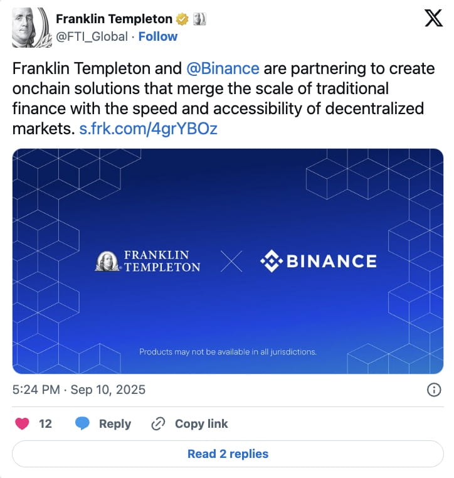Click the Franklin Templeton display name
This screenshot has height=478, width=454.
(114, 19)
